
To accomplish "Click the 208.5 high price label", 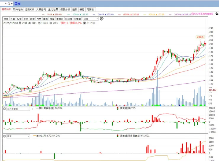I will (200, 37).
